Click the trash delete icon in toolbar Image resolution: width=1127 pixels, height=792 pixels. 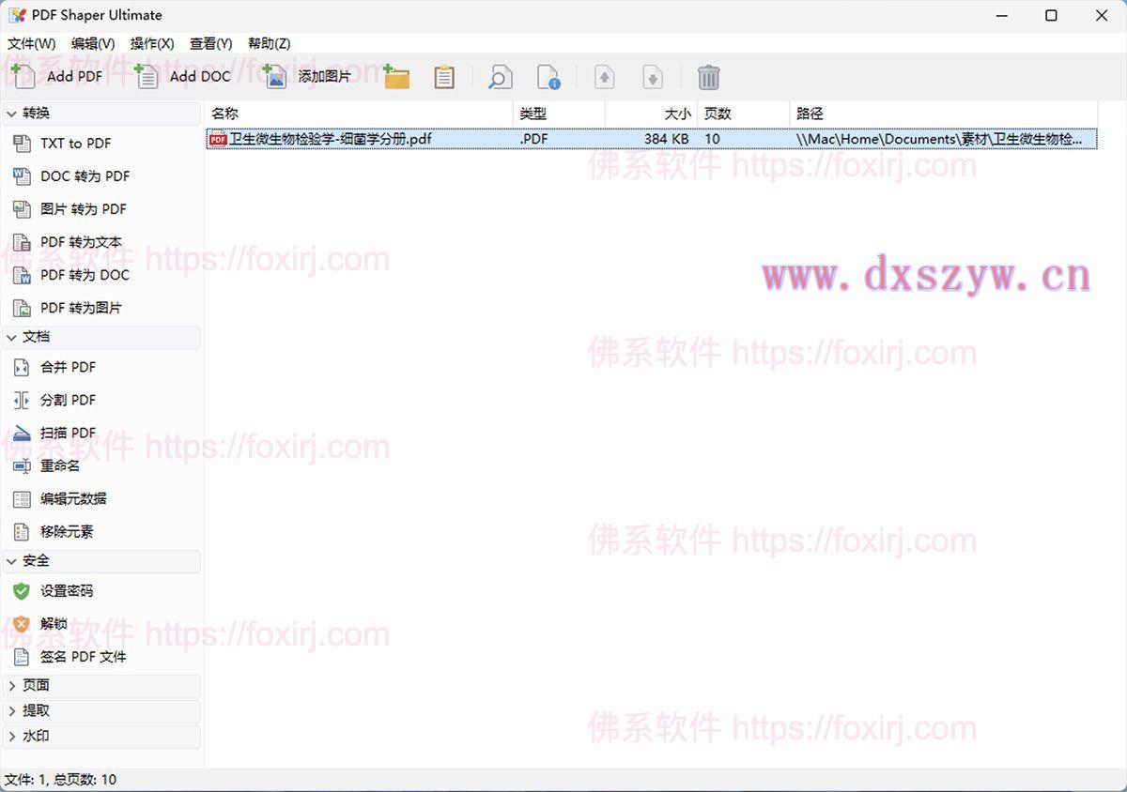[709, 77]
